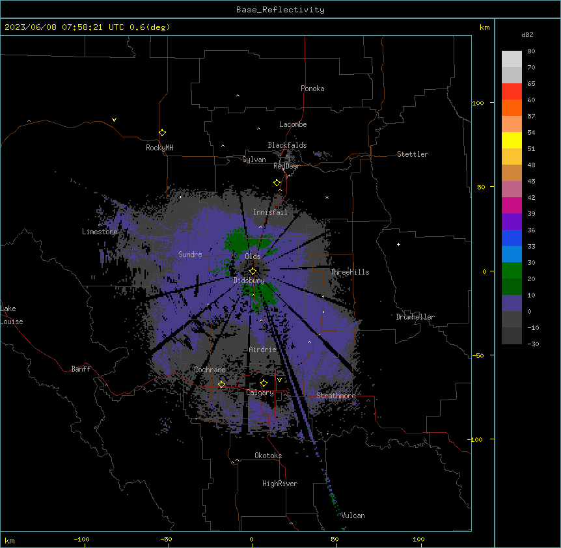Click the white caret marker below Innisfail

click(x=260, y=226)
